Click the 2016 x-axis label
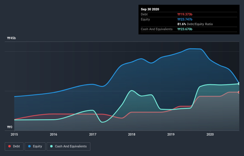The width and height of the screenshot is (244, 156). [53, 134]
